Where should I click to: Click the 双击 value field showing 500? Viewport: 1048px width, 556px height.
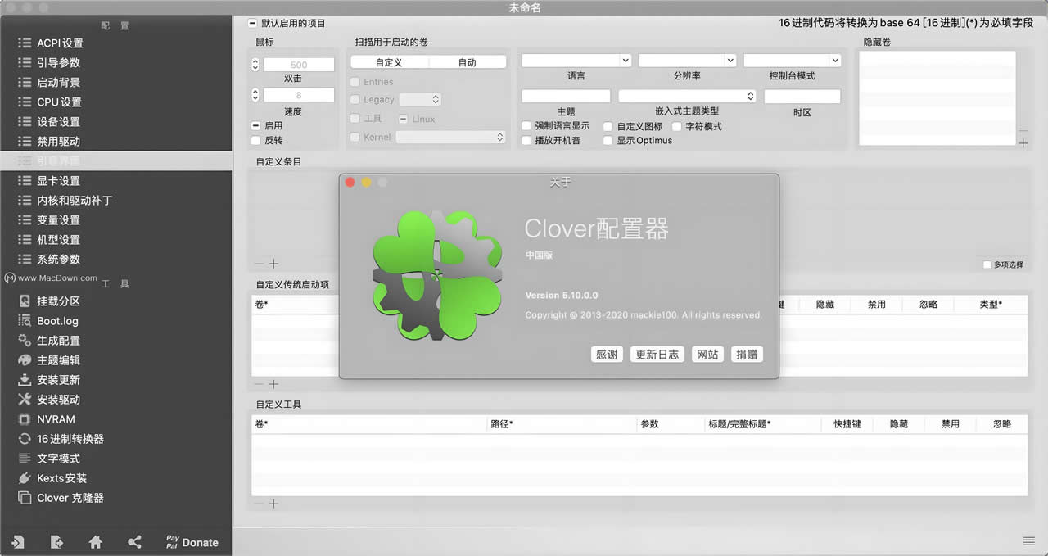[299, 64]
